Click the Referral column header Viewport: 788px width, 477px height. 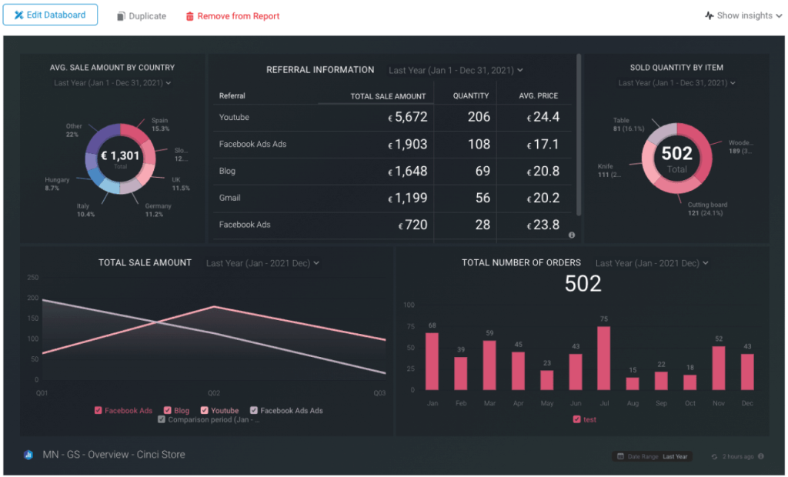point(232,95)
